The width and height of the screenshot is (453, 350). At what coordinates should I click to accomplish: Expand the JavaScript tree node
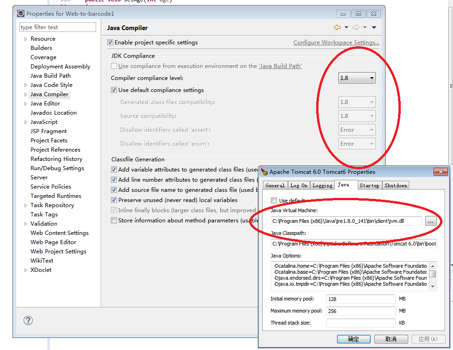[25, 122]
